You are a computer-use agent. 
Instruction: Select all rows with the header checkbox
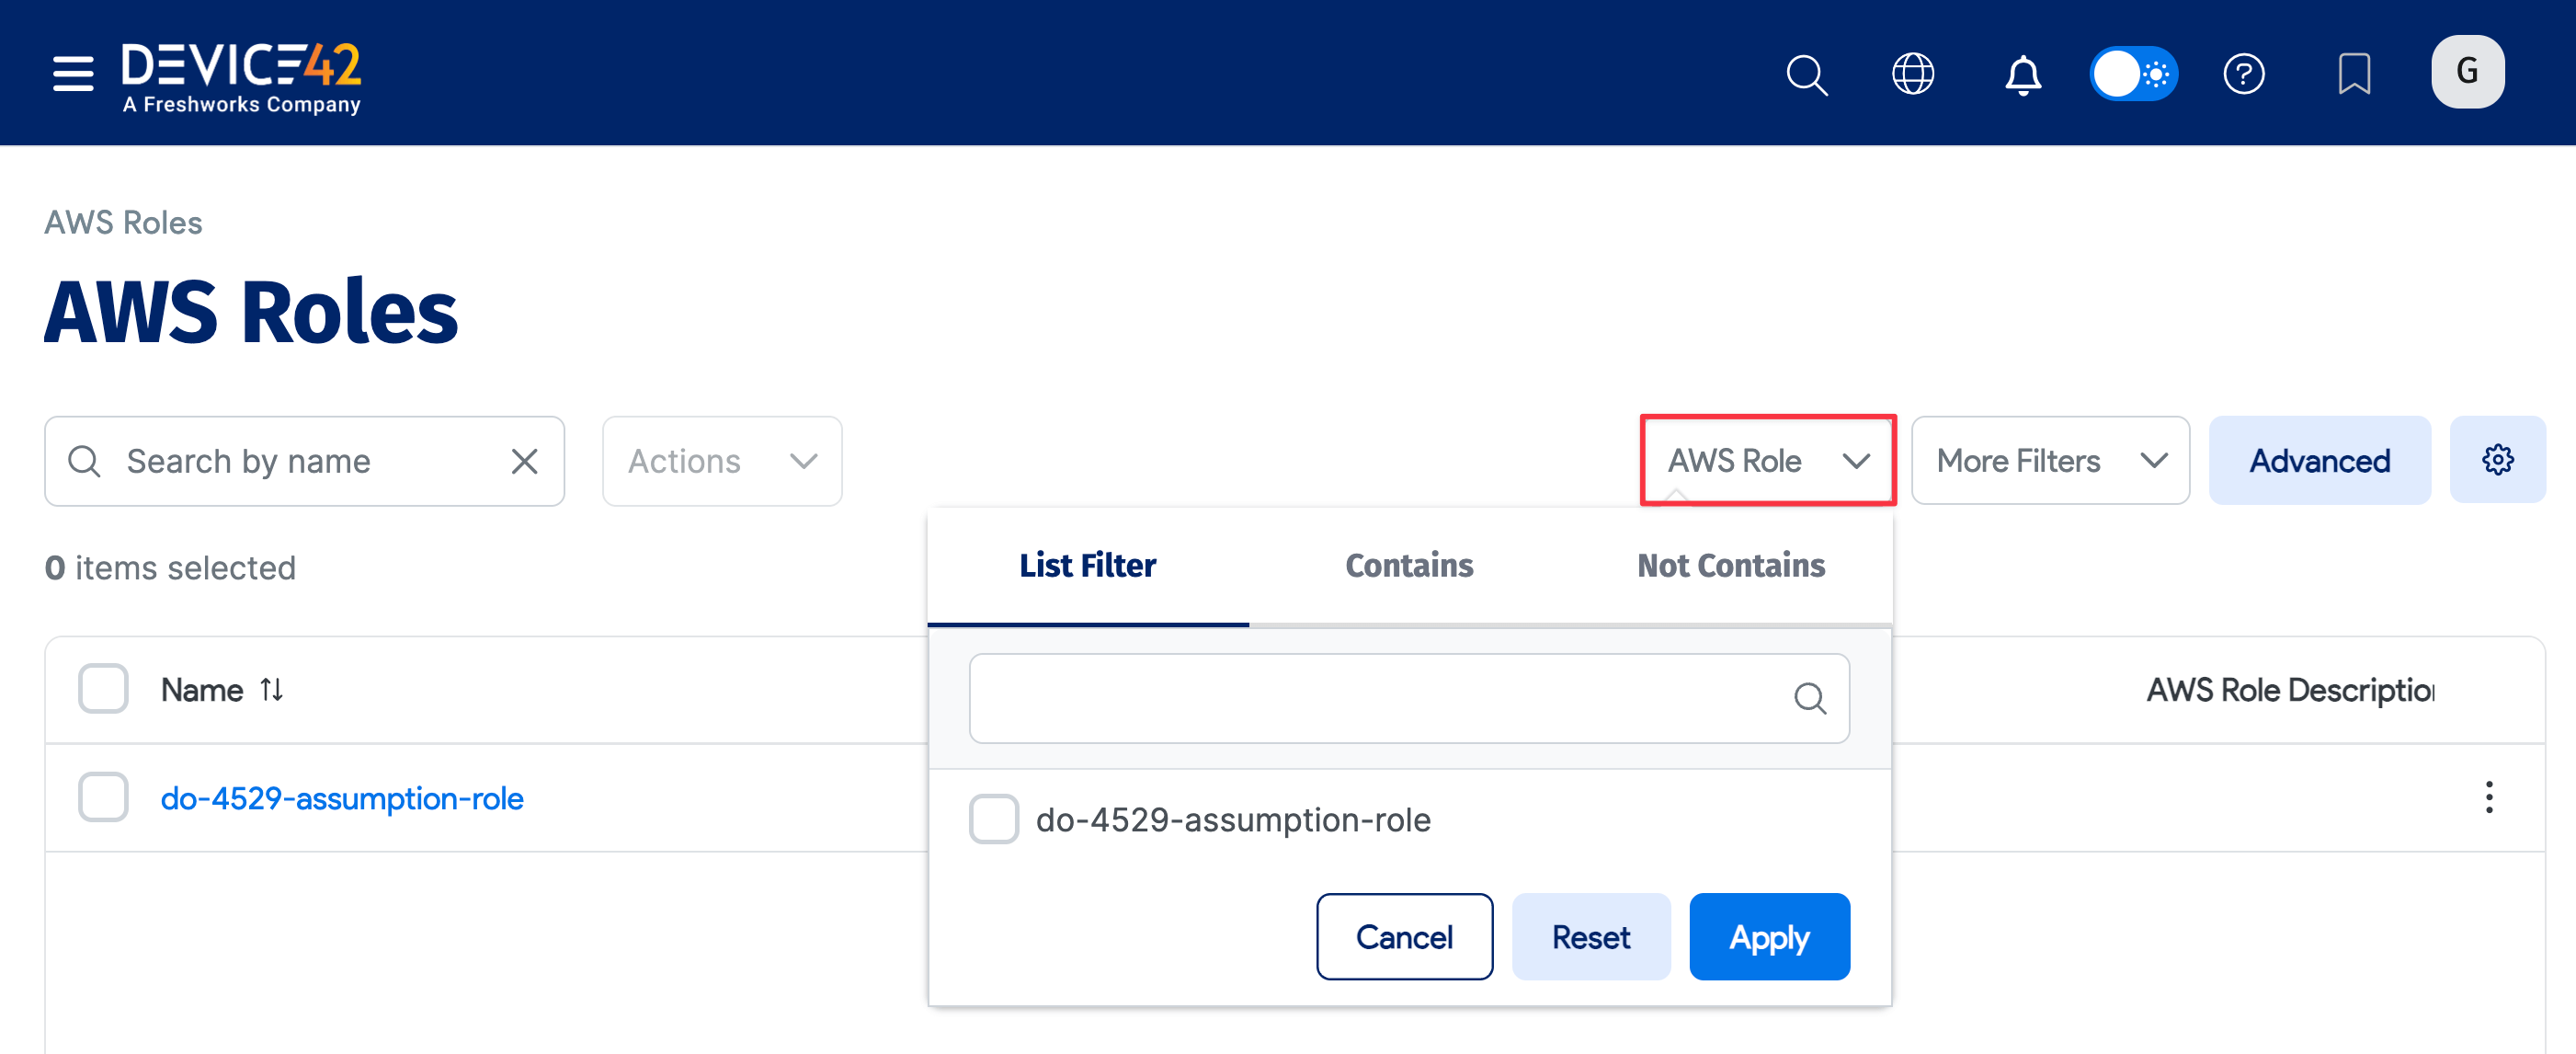[x=103, y=688]
